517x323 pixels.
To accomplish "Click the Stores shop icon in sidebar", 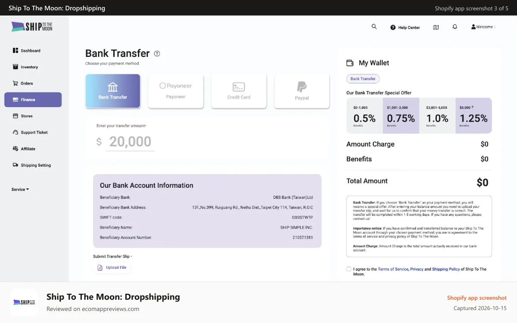I will [16, 116].
